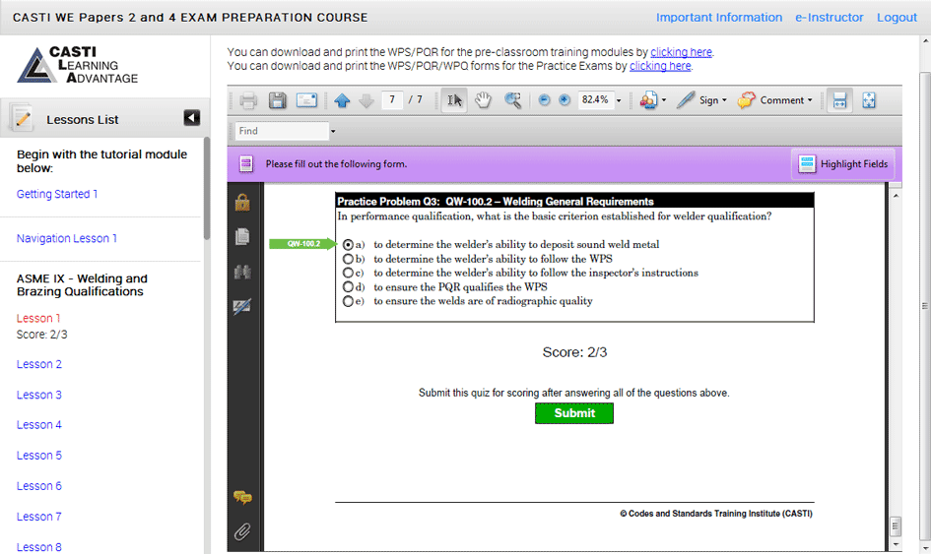Select answer e) radiographic quality

348,301
